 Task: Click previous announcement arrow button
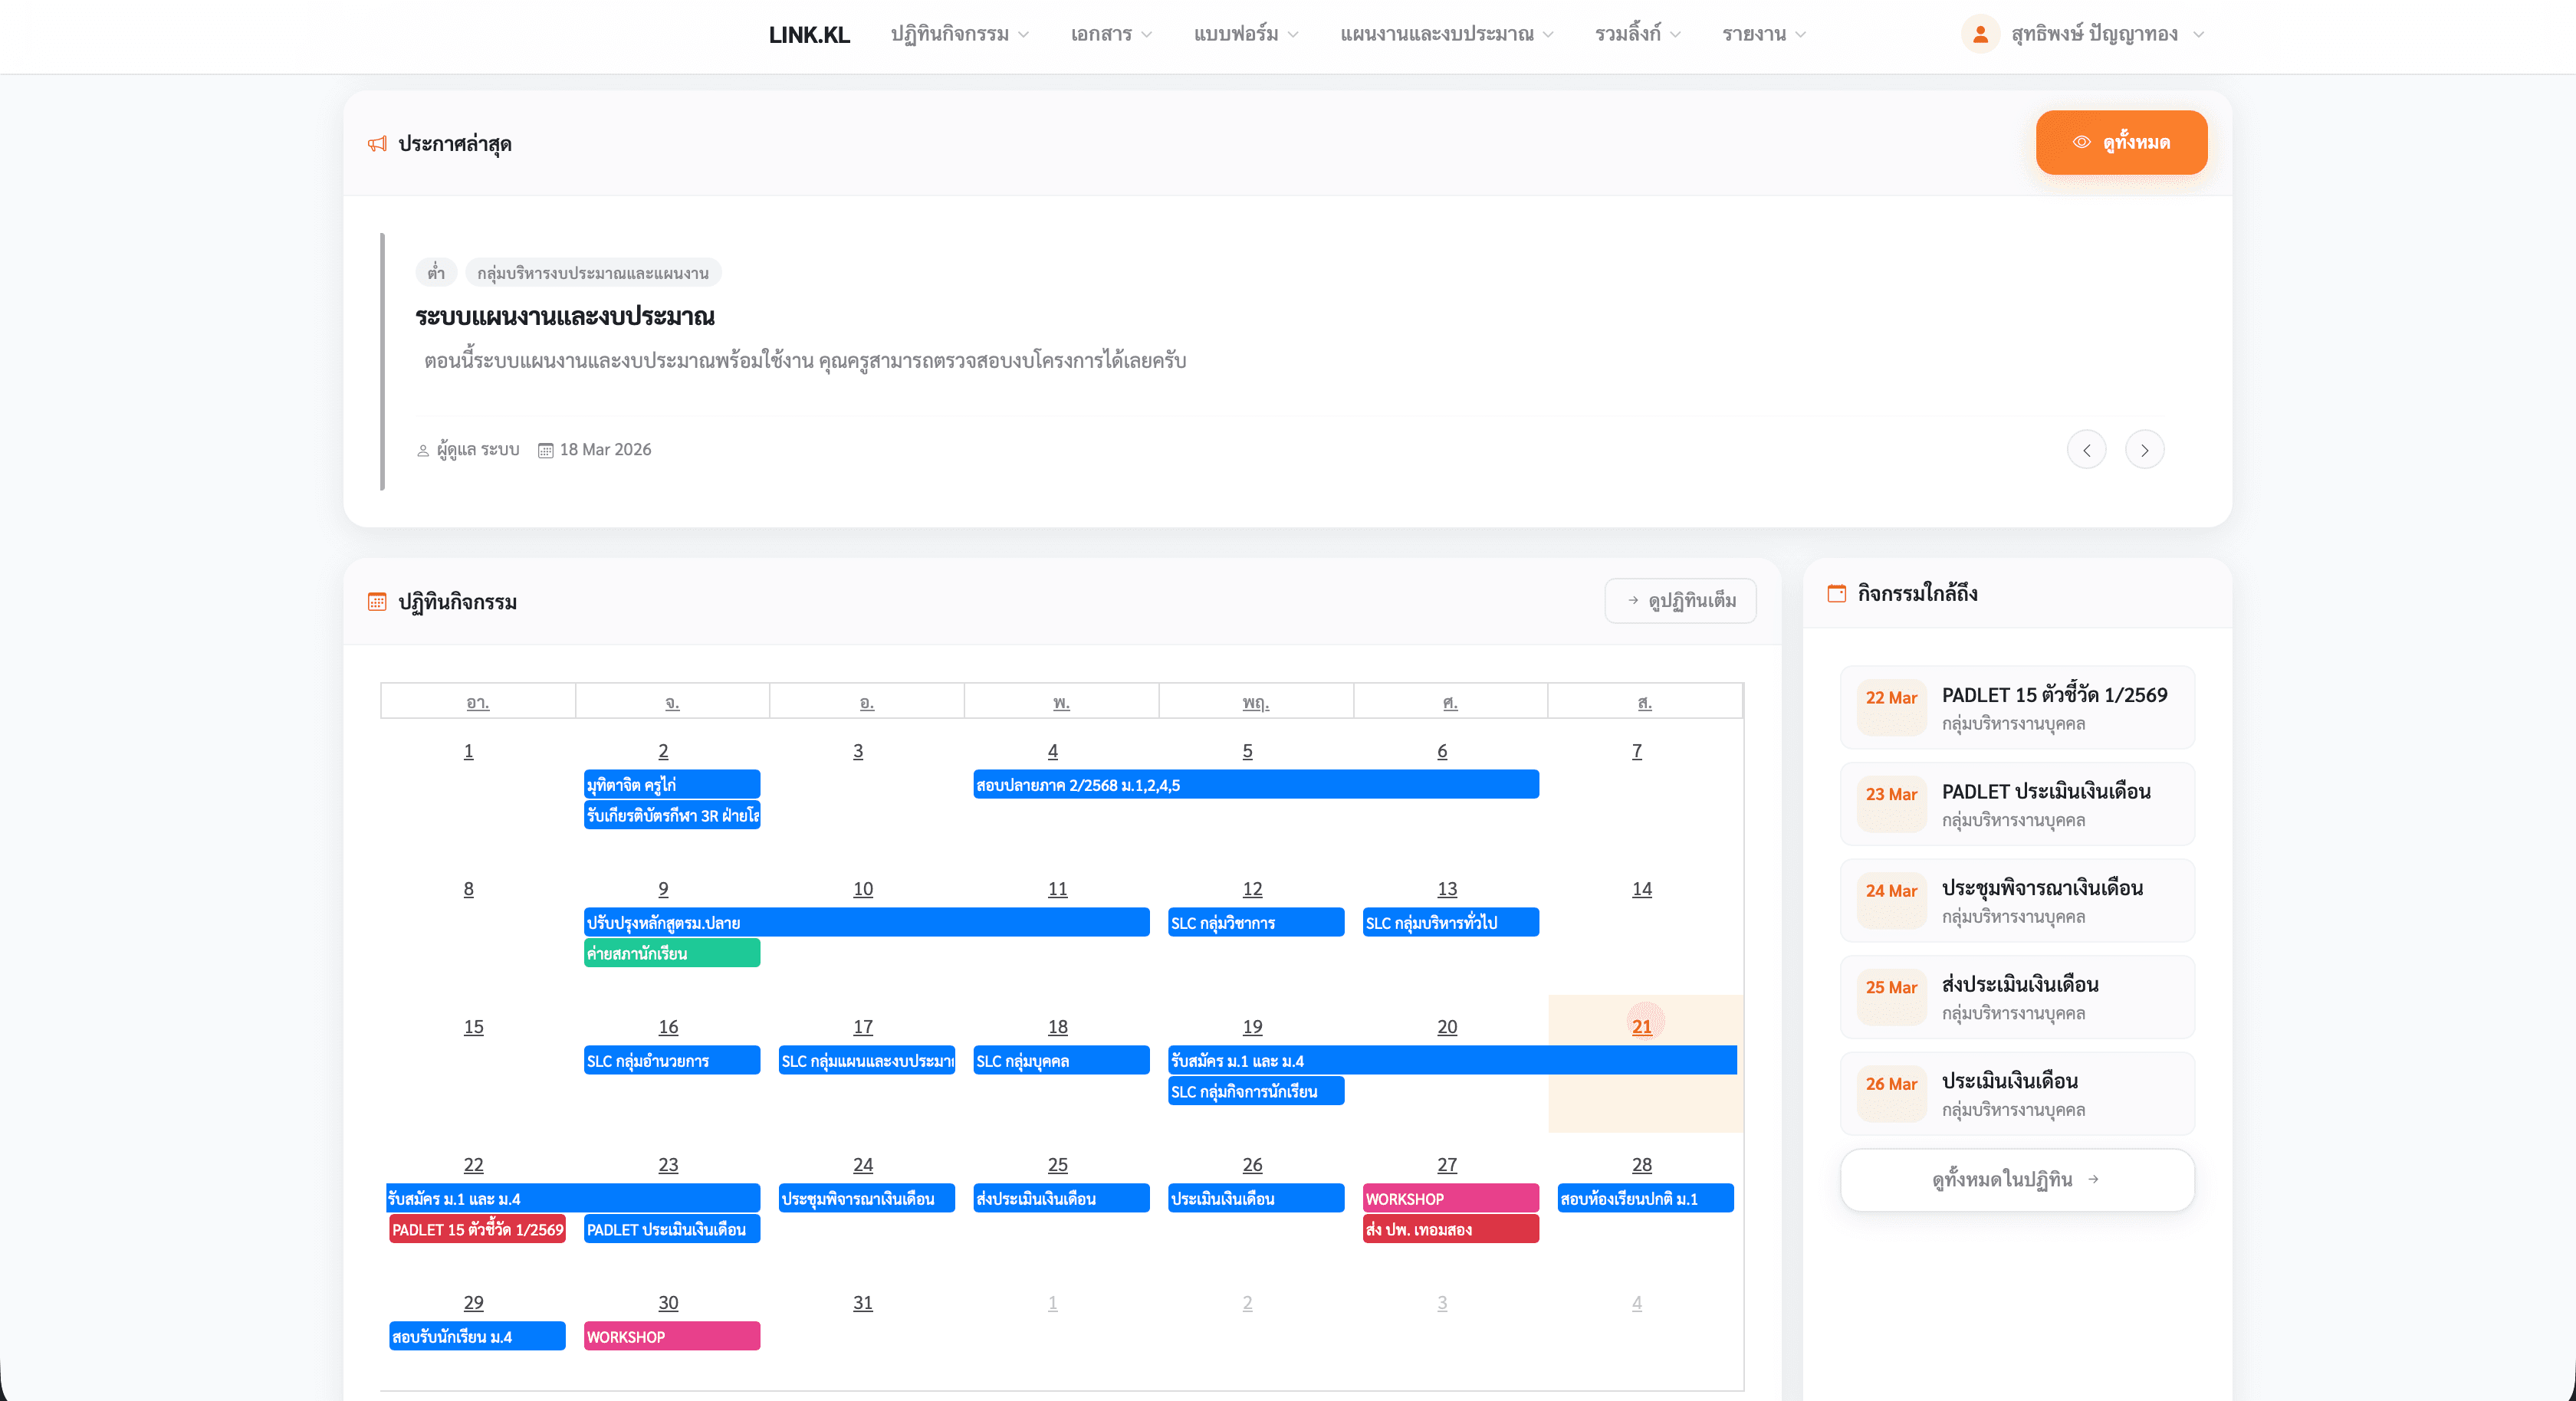click(x=2086, y=450)
